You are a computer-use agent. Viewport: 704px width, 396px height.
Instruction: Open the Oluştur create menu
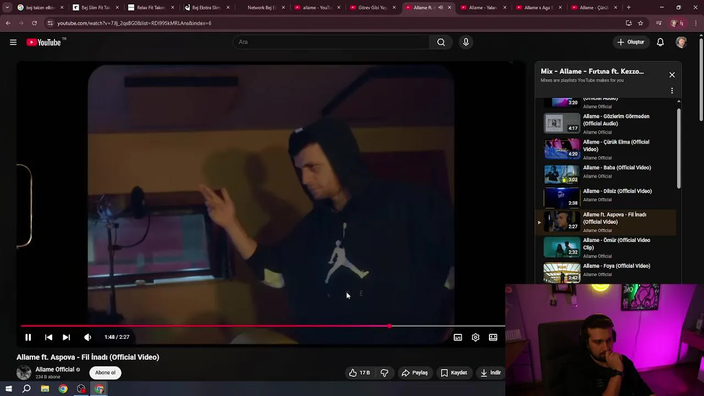[x=630, y=42]
